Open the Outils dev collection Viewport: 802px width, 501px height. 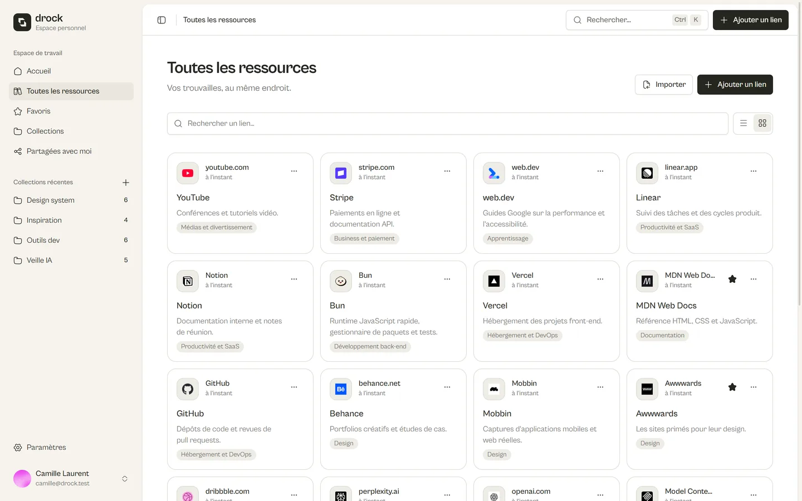71,240
